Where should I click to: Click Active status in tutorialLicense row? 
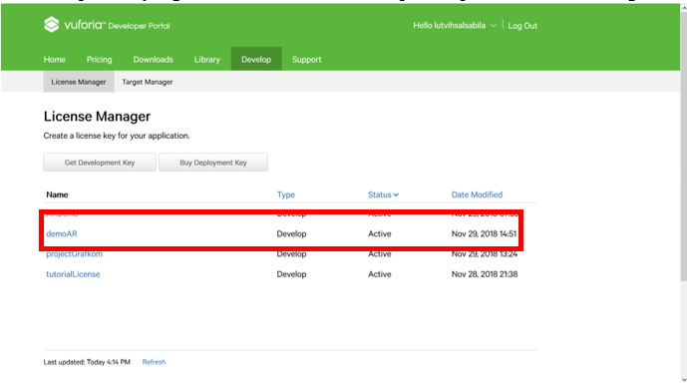380,274
